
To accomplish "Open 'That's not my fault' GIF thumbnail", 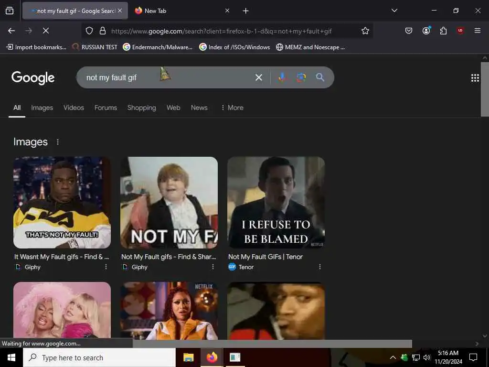I will click(x=62, y=203).
